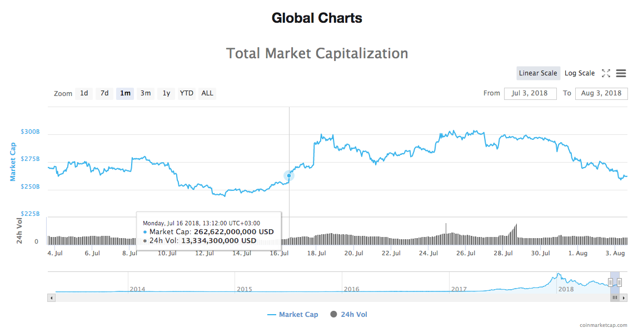643x333 pixels.
Task: Select the 7d zoom range
Action: click(x=104, y=93)
